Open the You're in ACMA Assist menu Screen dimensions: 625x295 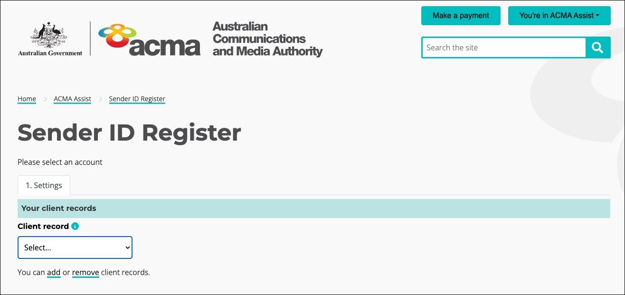coord(559,16)
